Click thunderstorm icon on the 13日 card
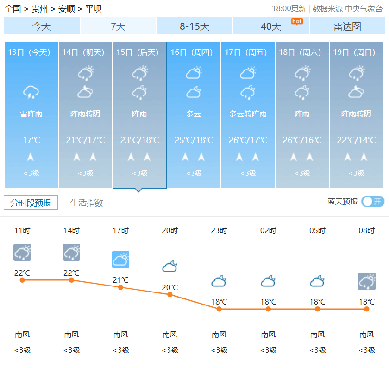The height and width of the screenshot is (368, 389). 31,93
